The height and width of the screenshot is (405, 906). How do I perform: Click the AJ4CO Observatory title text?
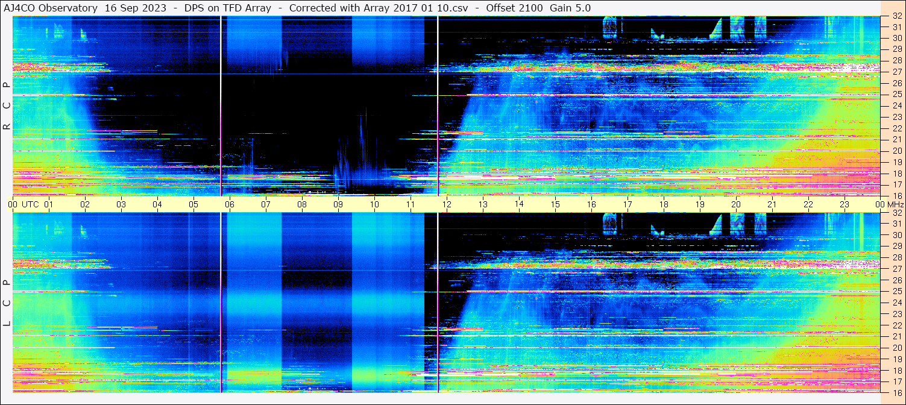pos(50,8)
